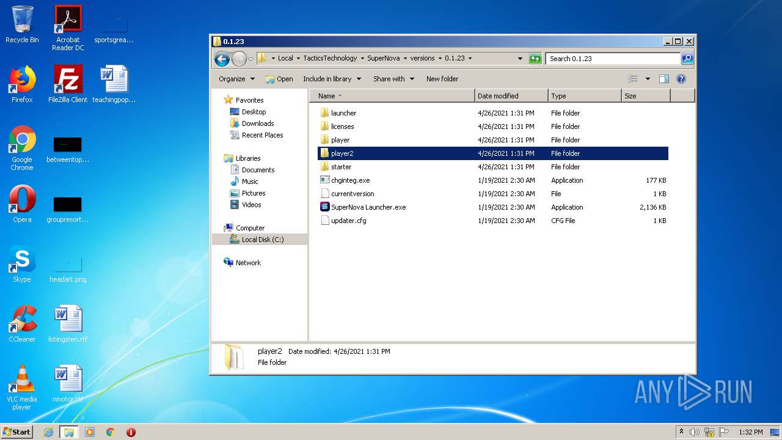The image size is (782, 440).
Task: Click the Open toolbar button
Action: 279,79
